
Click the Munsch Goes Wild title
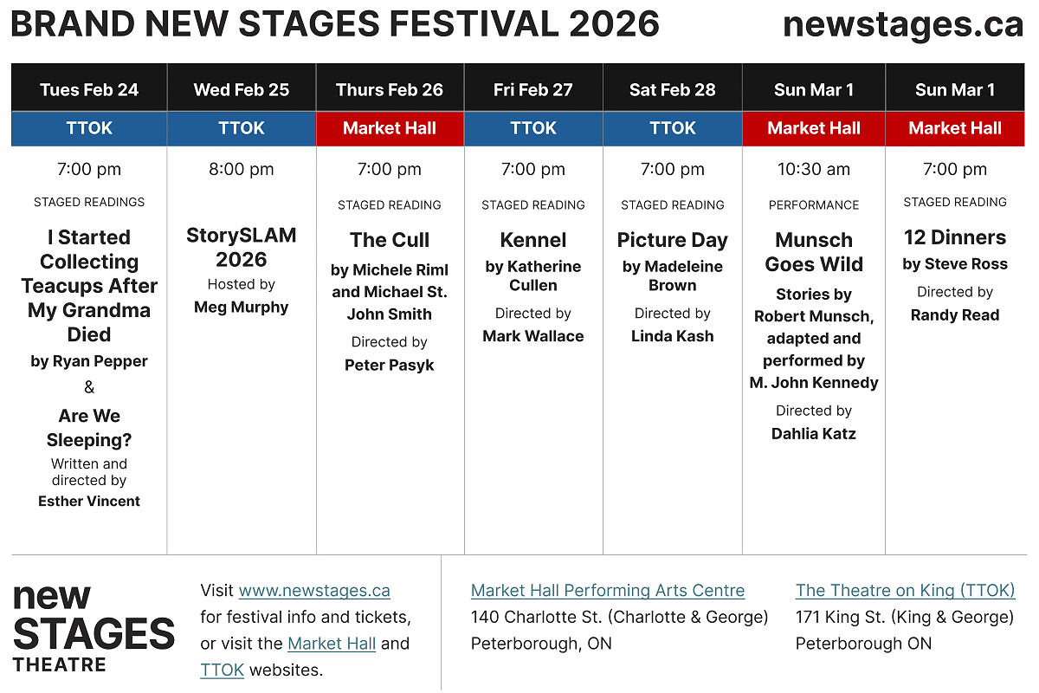coord(814,252)
